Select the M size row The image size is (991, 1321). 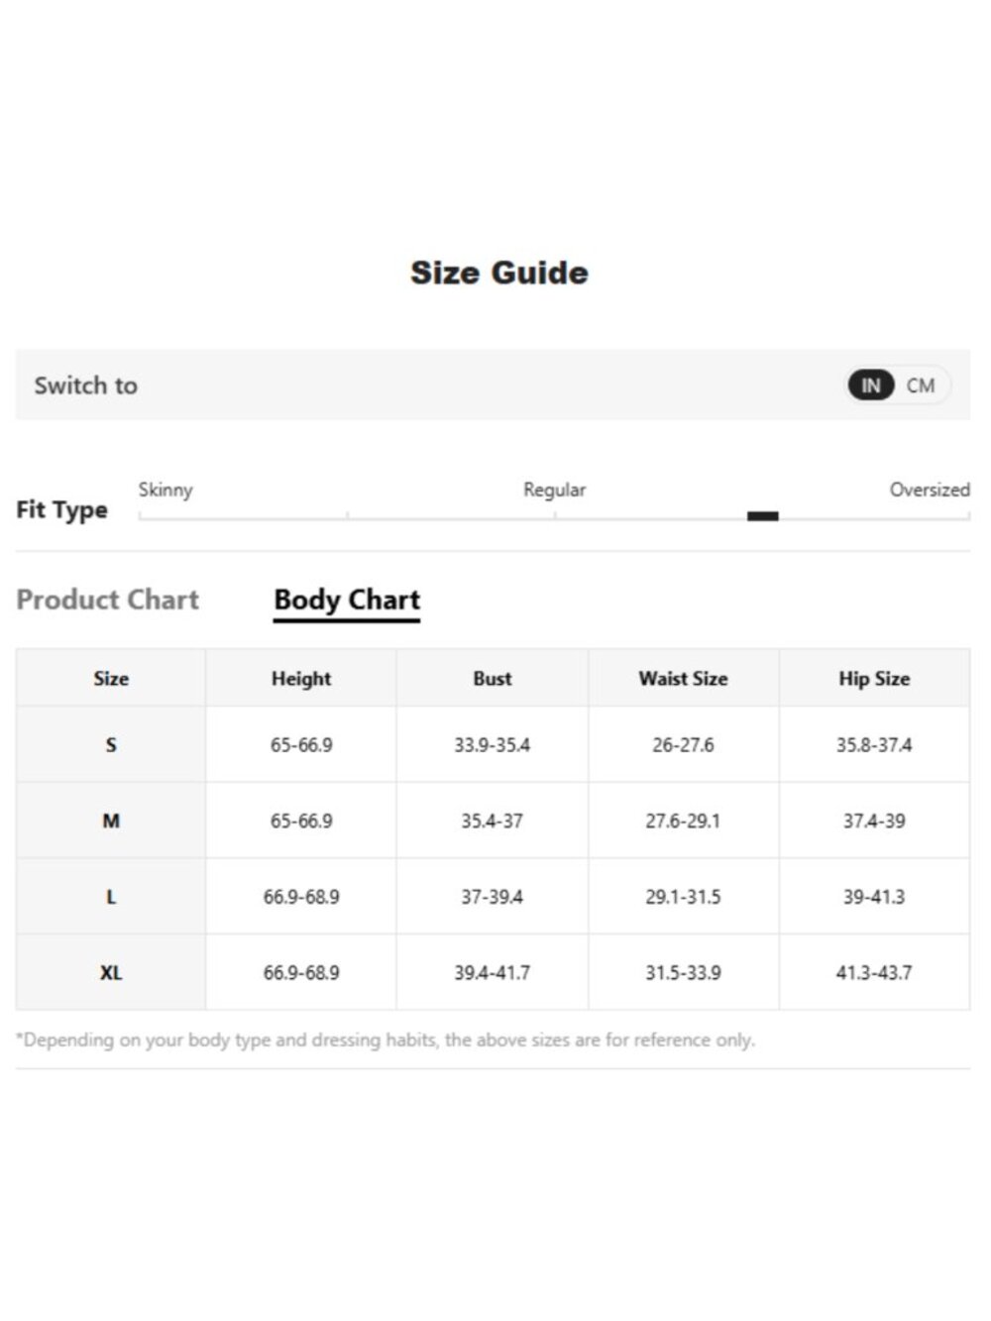point(493,821)
